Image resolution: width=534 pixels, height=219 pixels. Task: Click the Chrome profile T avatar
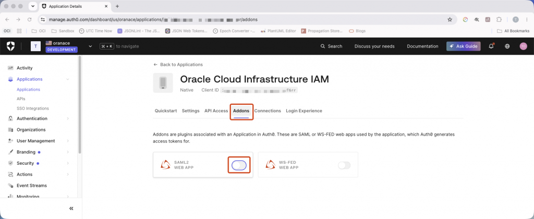pos(516,19)
